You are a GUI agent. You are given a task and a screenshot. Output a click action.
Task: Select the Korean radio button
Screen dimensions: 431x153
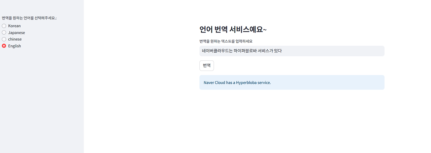(4, 26)
